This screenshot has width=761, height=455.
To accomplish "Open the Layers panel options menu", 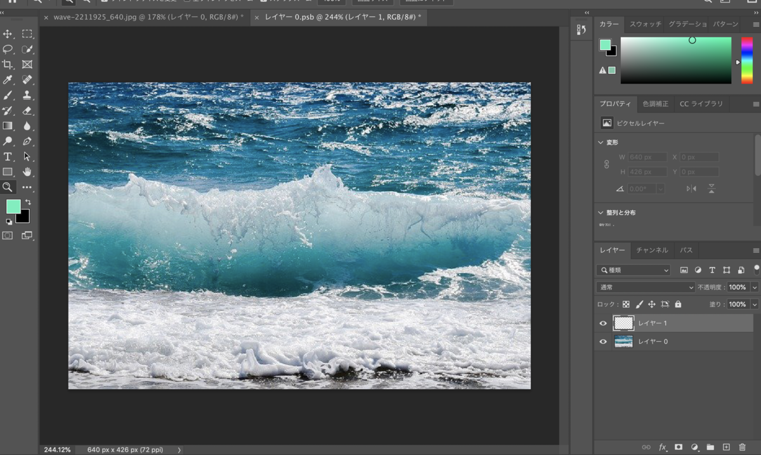I will (x=756, y=251).
